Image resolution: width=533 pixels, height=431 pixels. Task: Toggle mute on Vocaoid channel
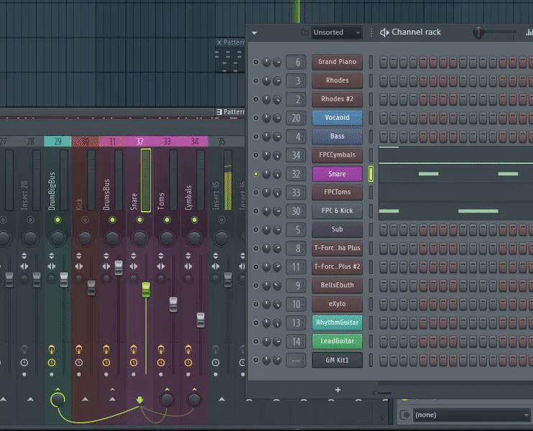point(256,119)
